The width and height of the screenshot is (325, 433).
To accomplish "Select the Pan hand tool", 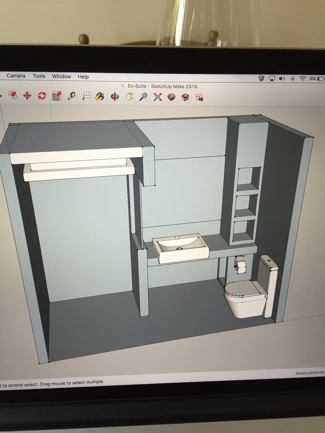I will [129, 97].
